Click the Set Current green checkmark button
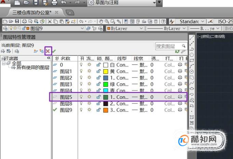This screenshot has width=233, height=159. [54, 51]
